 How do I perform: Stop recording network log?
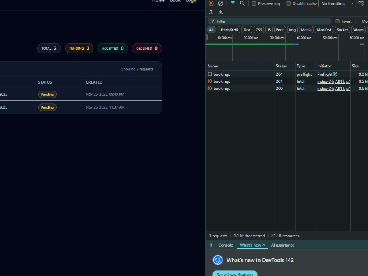point(211,3)
